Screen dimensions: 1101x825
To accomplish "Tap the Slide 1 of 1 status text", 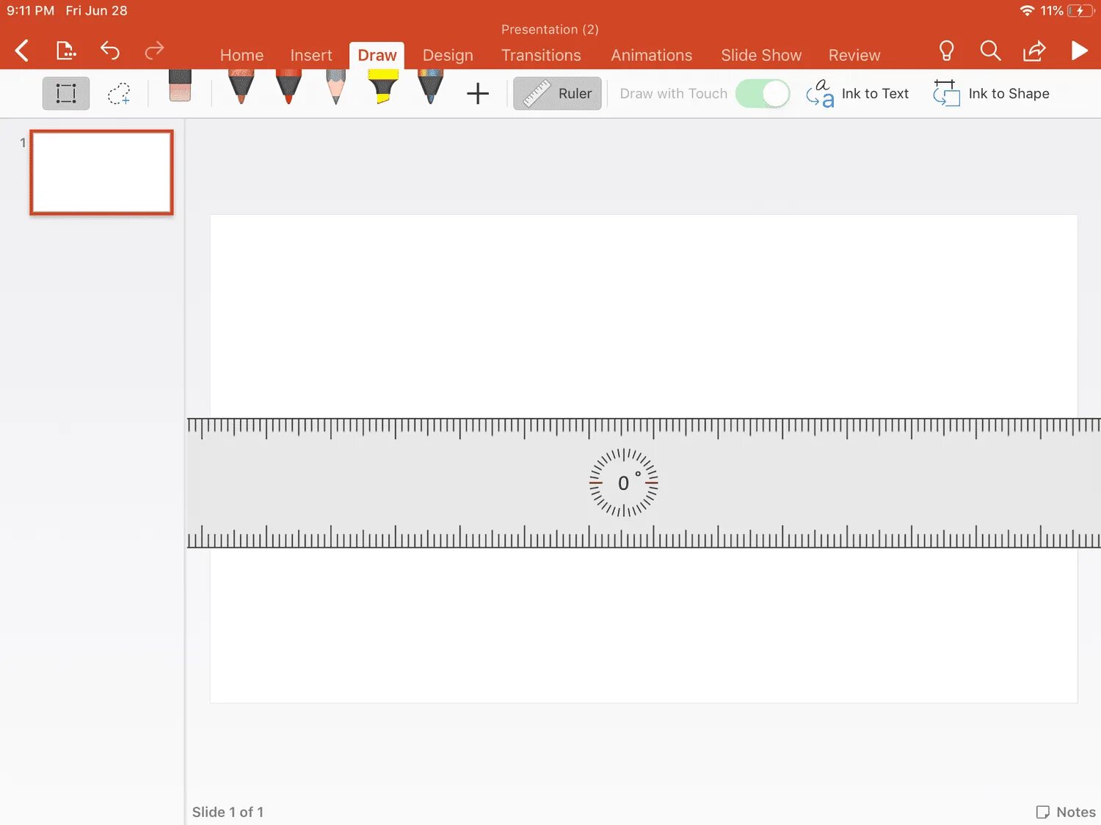I will pos(228,812).
